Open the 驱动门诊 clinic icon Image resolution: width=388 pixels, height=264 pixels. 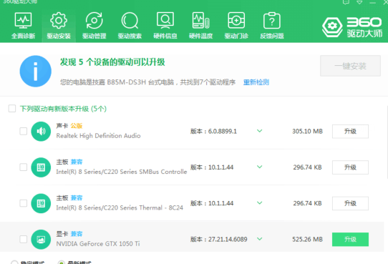[x=236, y=20]
